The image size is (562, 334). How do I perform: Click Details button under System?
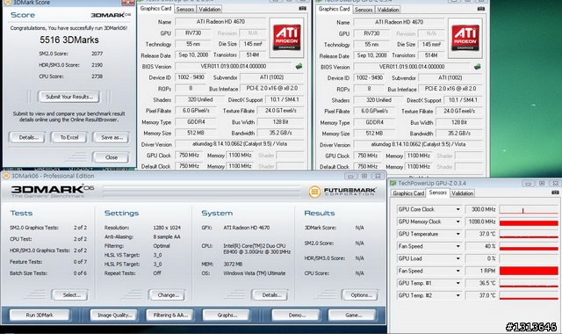click(270, 295)
